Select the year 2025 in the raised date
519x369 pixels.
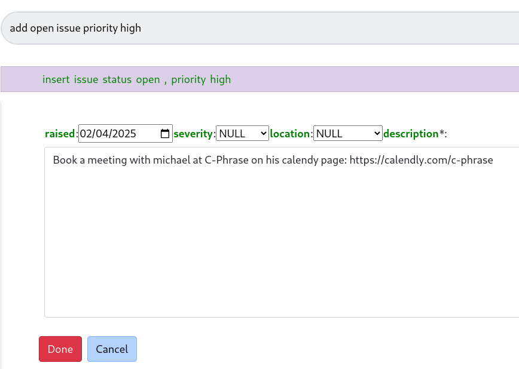pyautogui.click(x=124, y=134)
